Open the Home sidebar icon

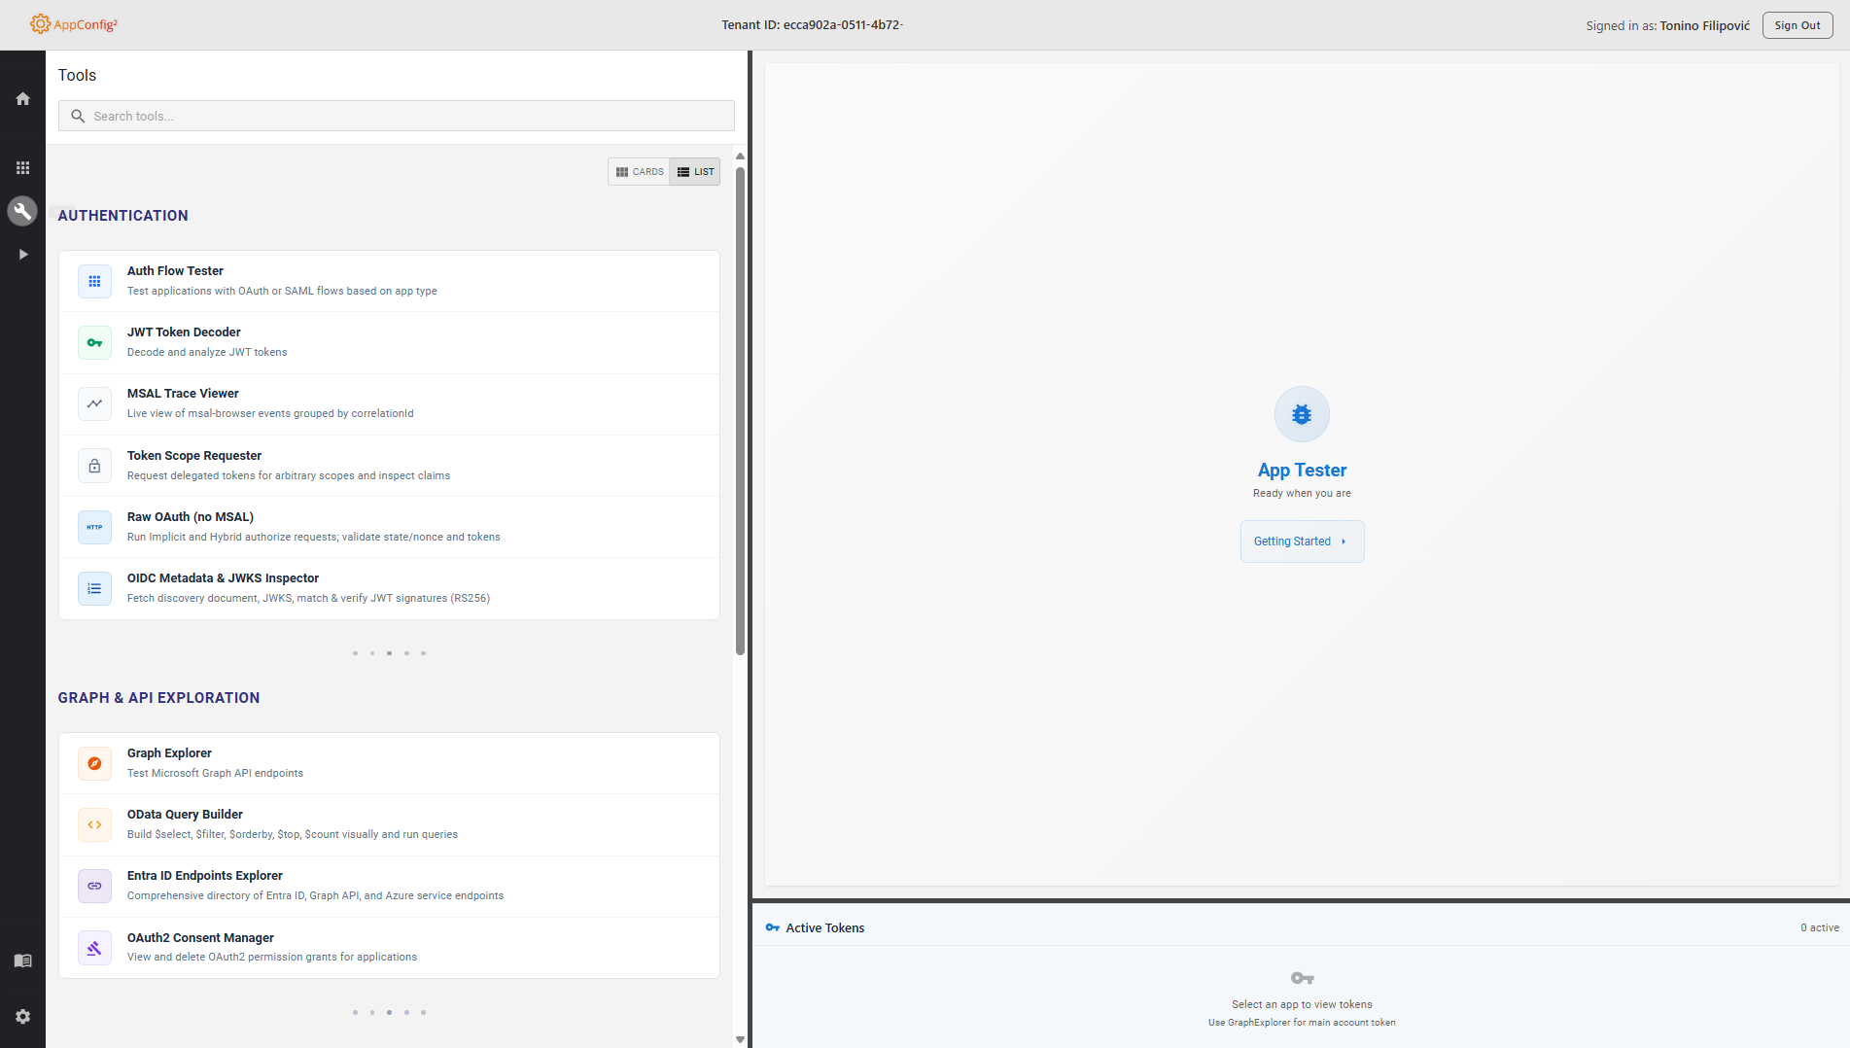[x=22, y=98]
